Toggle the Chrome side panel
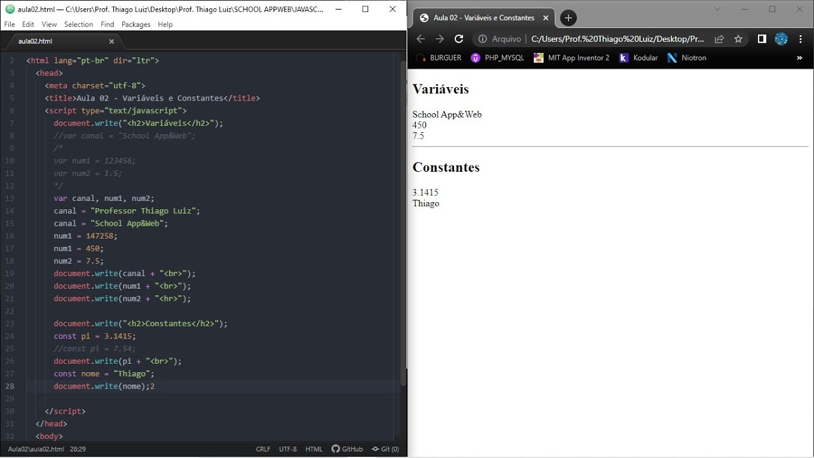This screenshot has width=814, height=458. click(x=762, y=39)
